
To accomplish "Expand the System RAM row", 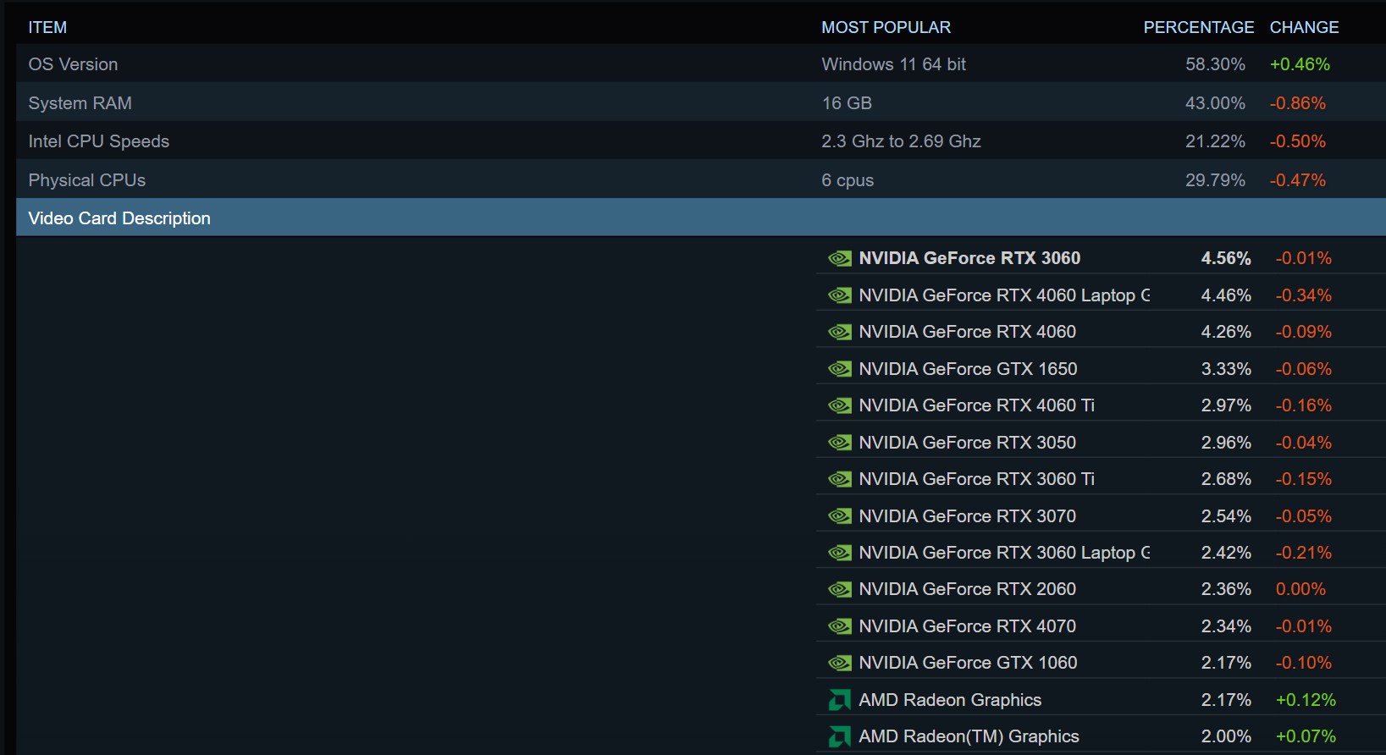I will point(701,102).
